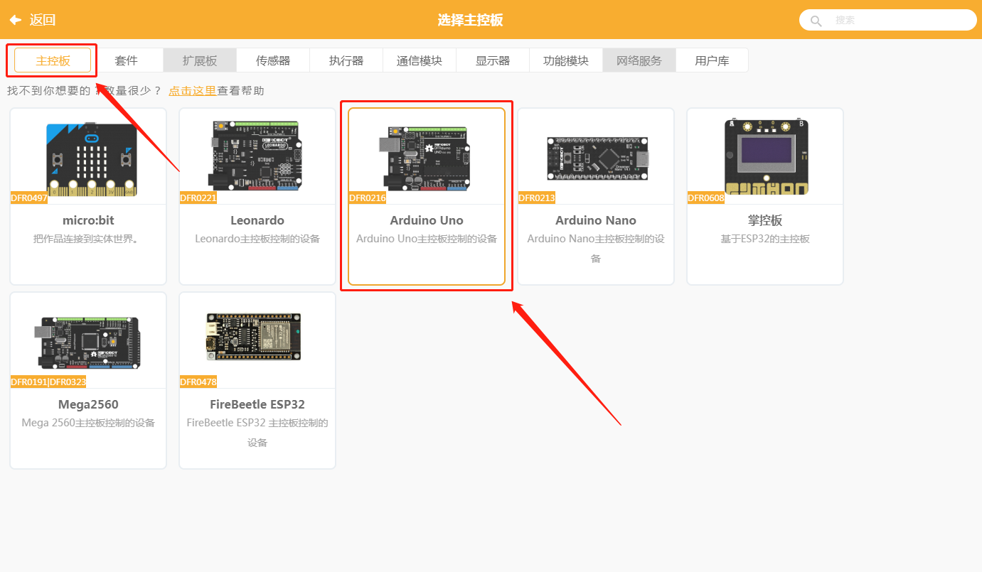Open the 显示器 tab
Viewport: 982px width, 572px height.
pyautogui.click(x=493, y=60)
